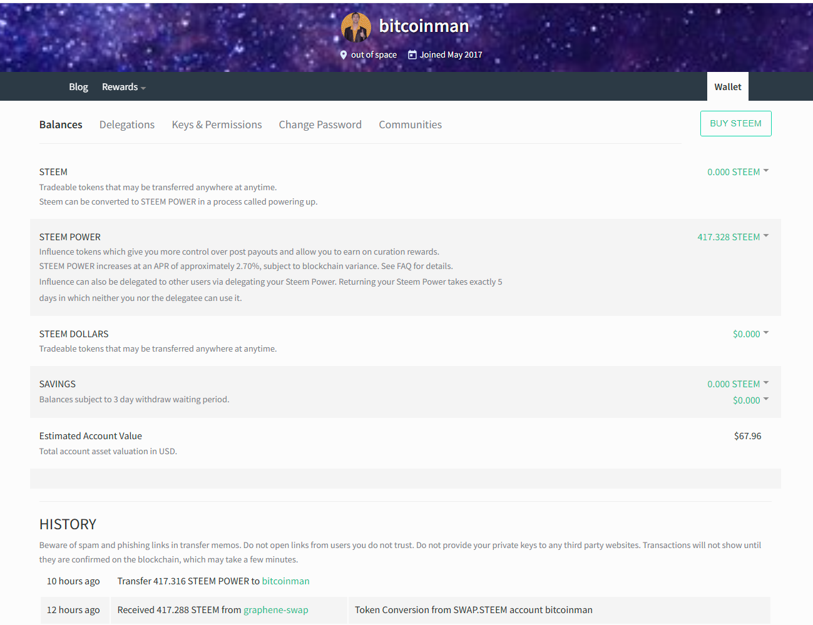
Task: Switch to the Balances tab
Action: click(61, 124)
